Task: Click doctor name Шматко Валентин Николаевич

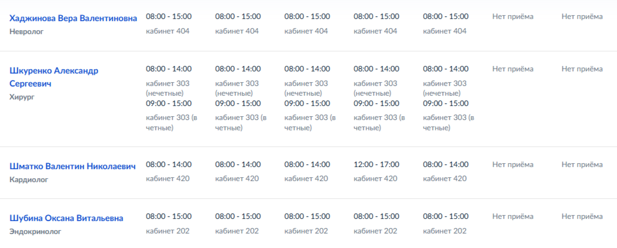Action: (x=73, y=166)
